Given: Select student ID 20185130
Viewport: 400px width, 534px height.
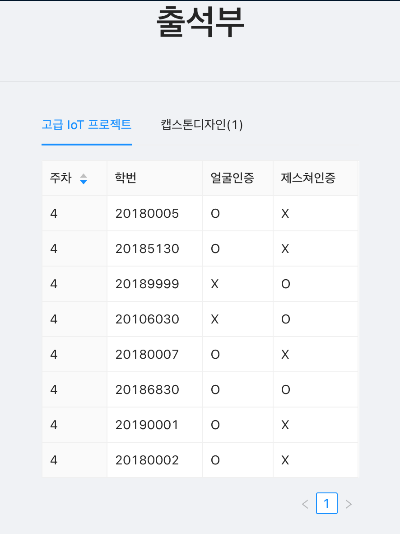Looking at the screenshot, I should point(147,248).
